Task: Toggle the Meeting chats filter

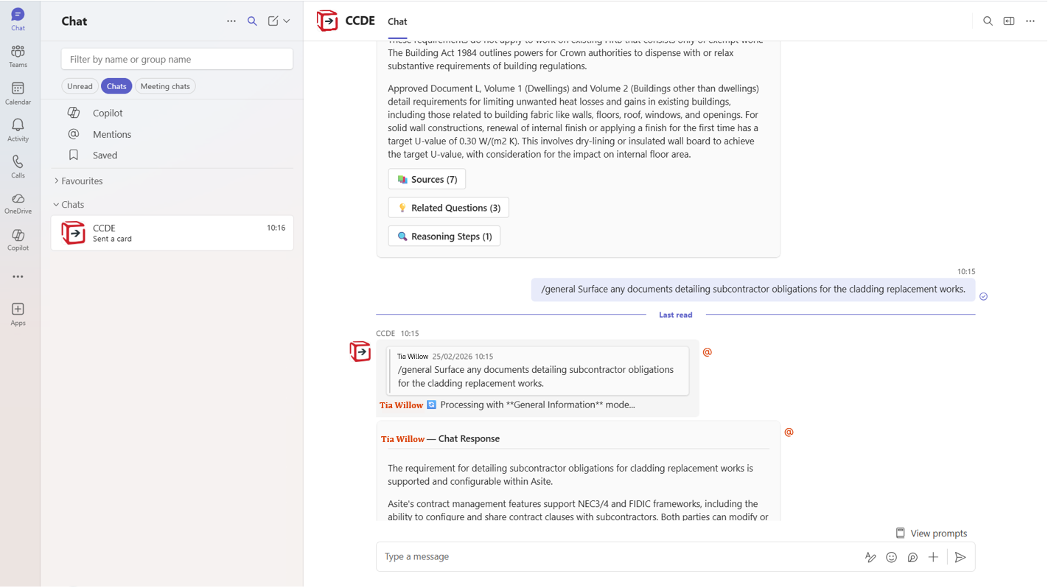Action: (165, 86)
